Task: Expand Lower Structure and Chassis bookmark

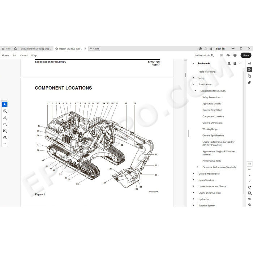Action: (x=193, y=186)
